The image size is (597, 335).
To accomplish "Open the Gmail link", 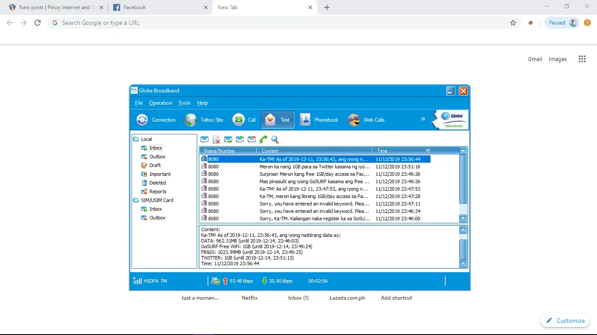I will click(x=535, y=59).
